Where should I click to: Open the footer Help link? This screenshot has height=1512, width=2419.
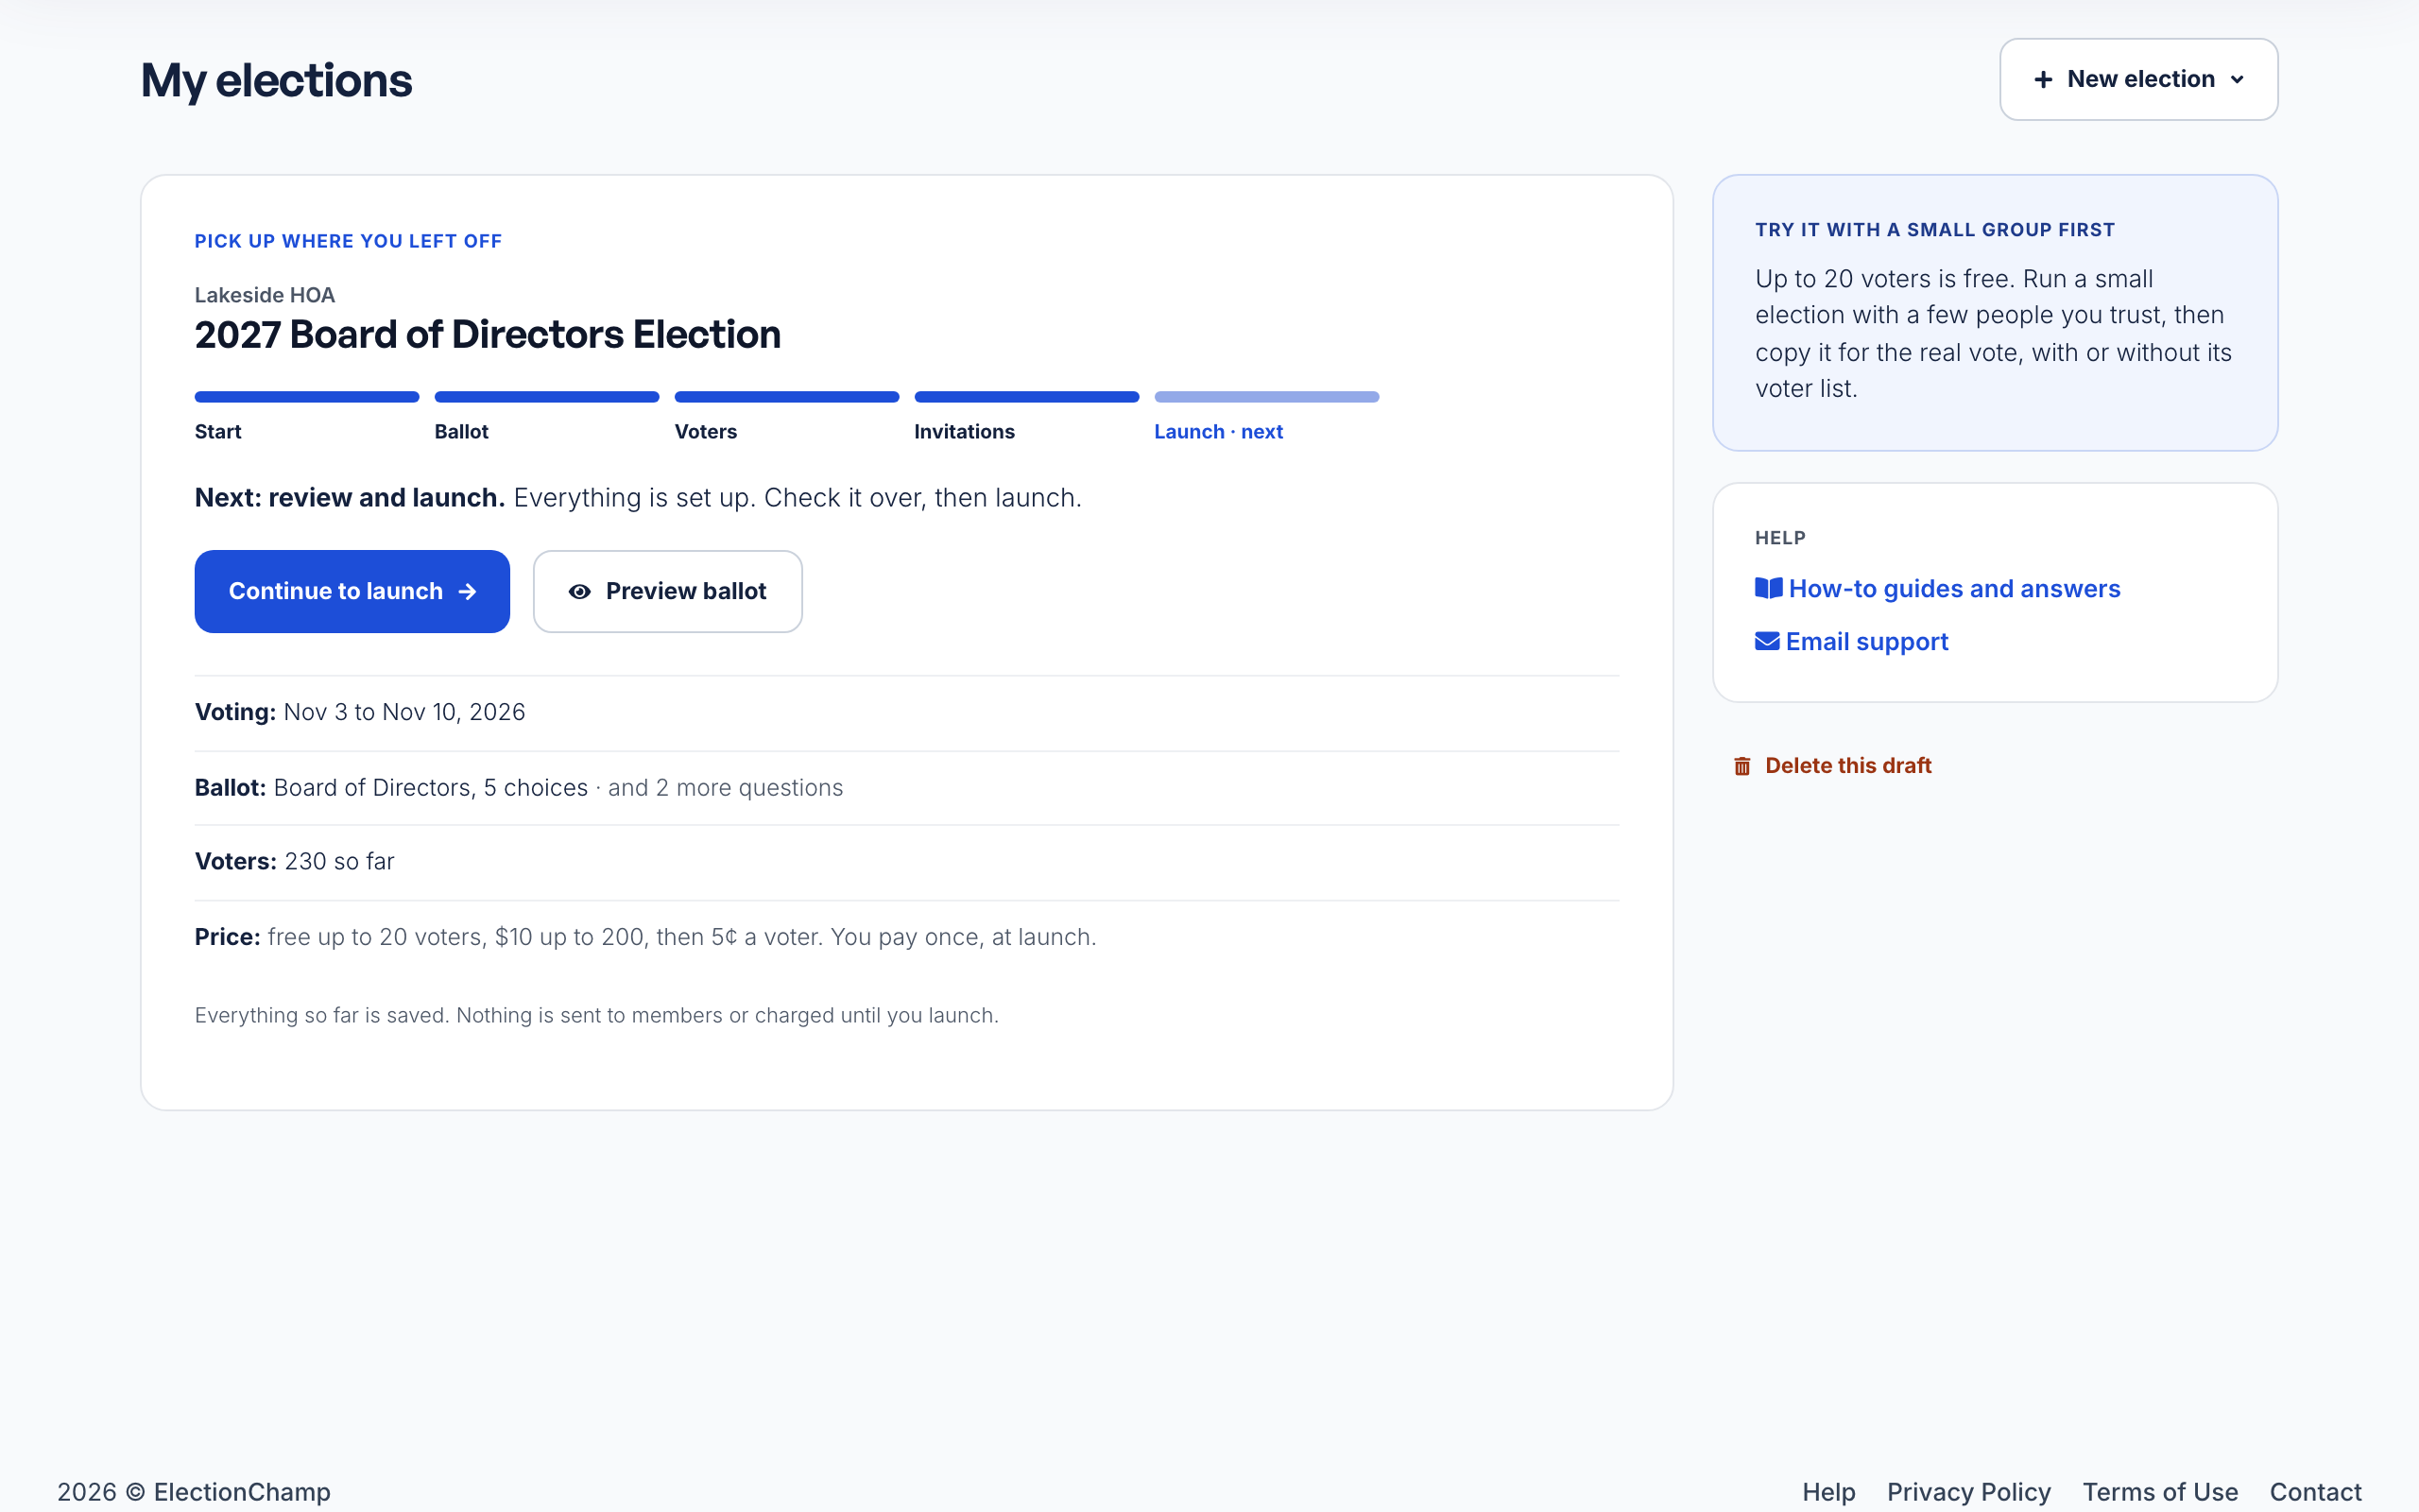click(x=1828, y=1491)
